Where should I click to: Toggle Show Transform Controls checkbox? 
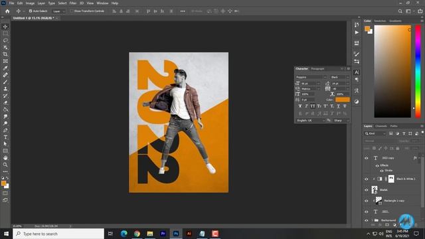coord(72,11)
